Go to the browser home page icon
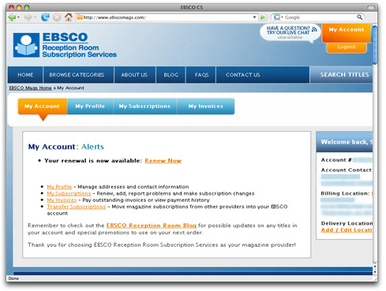Image resolution: width=386 pixels, height=291 pixels. pos(69,17)
